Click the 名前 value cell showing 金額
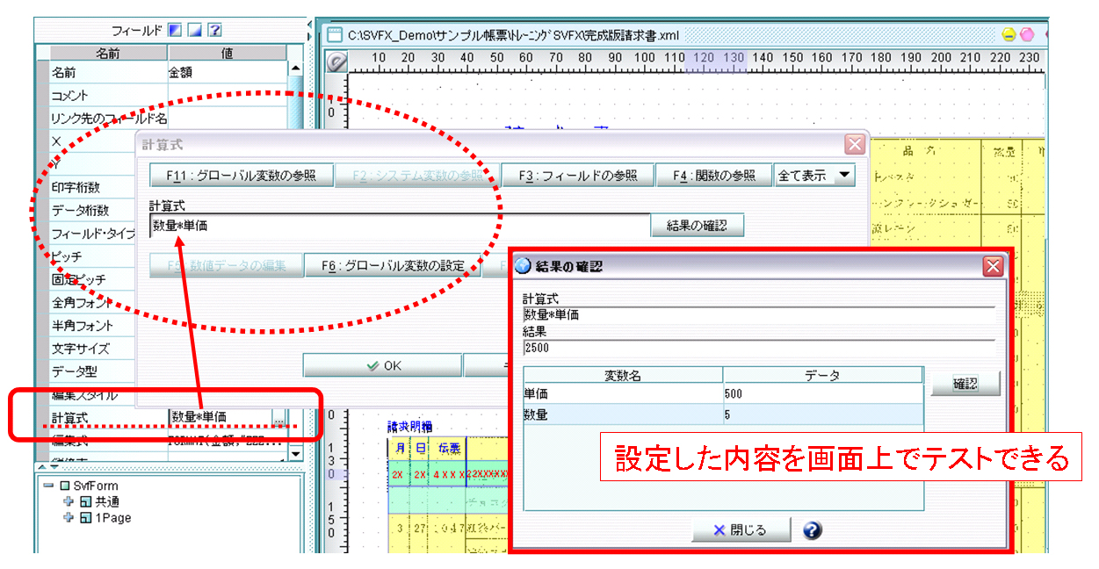 (x=227, y=73)
